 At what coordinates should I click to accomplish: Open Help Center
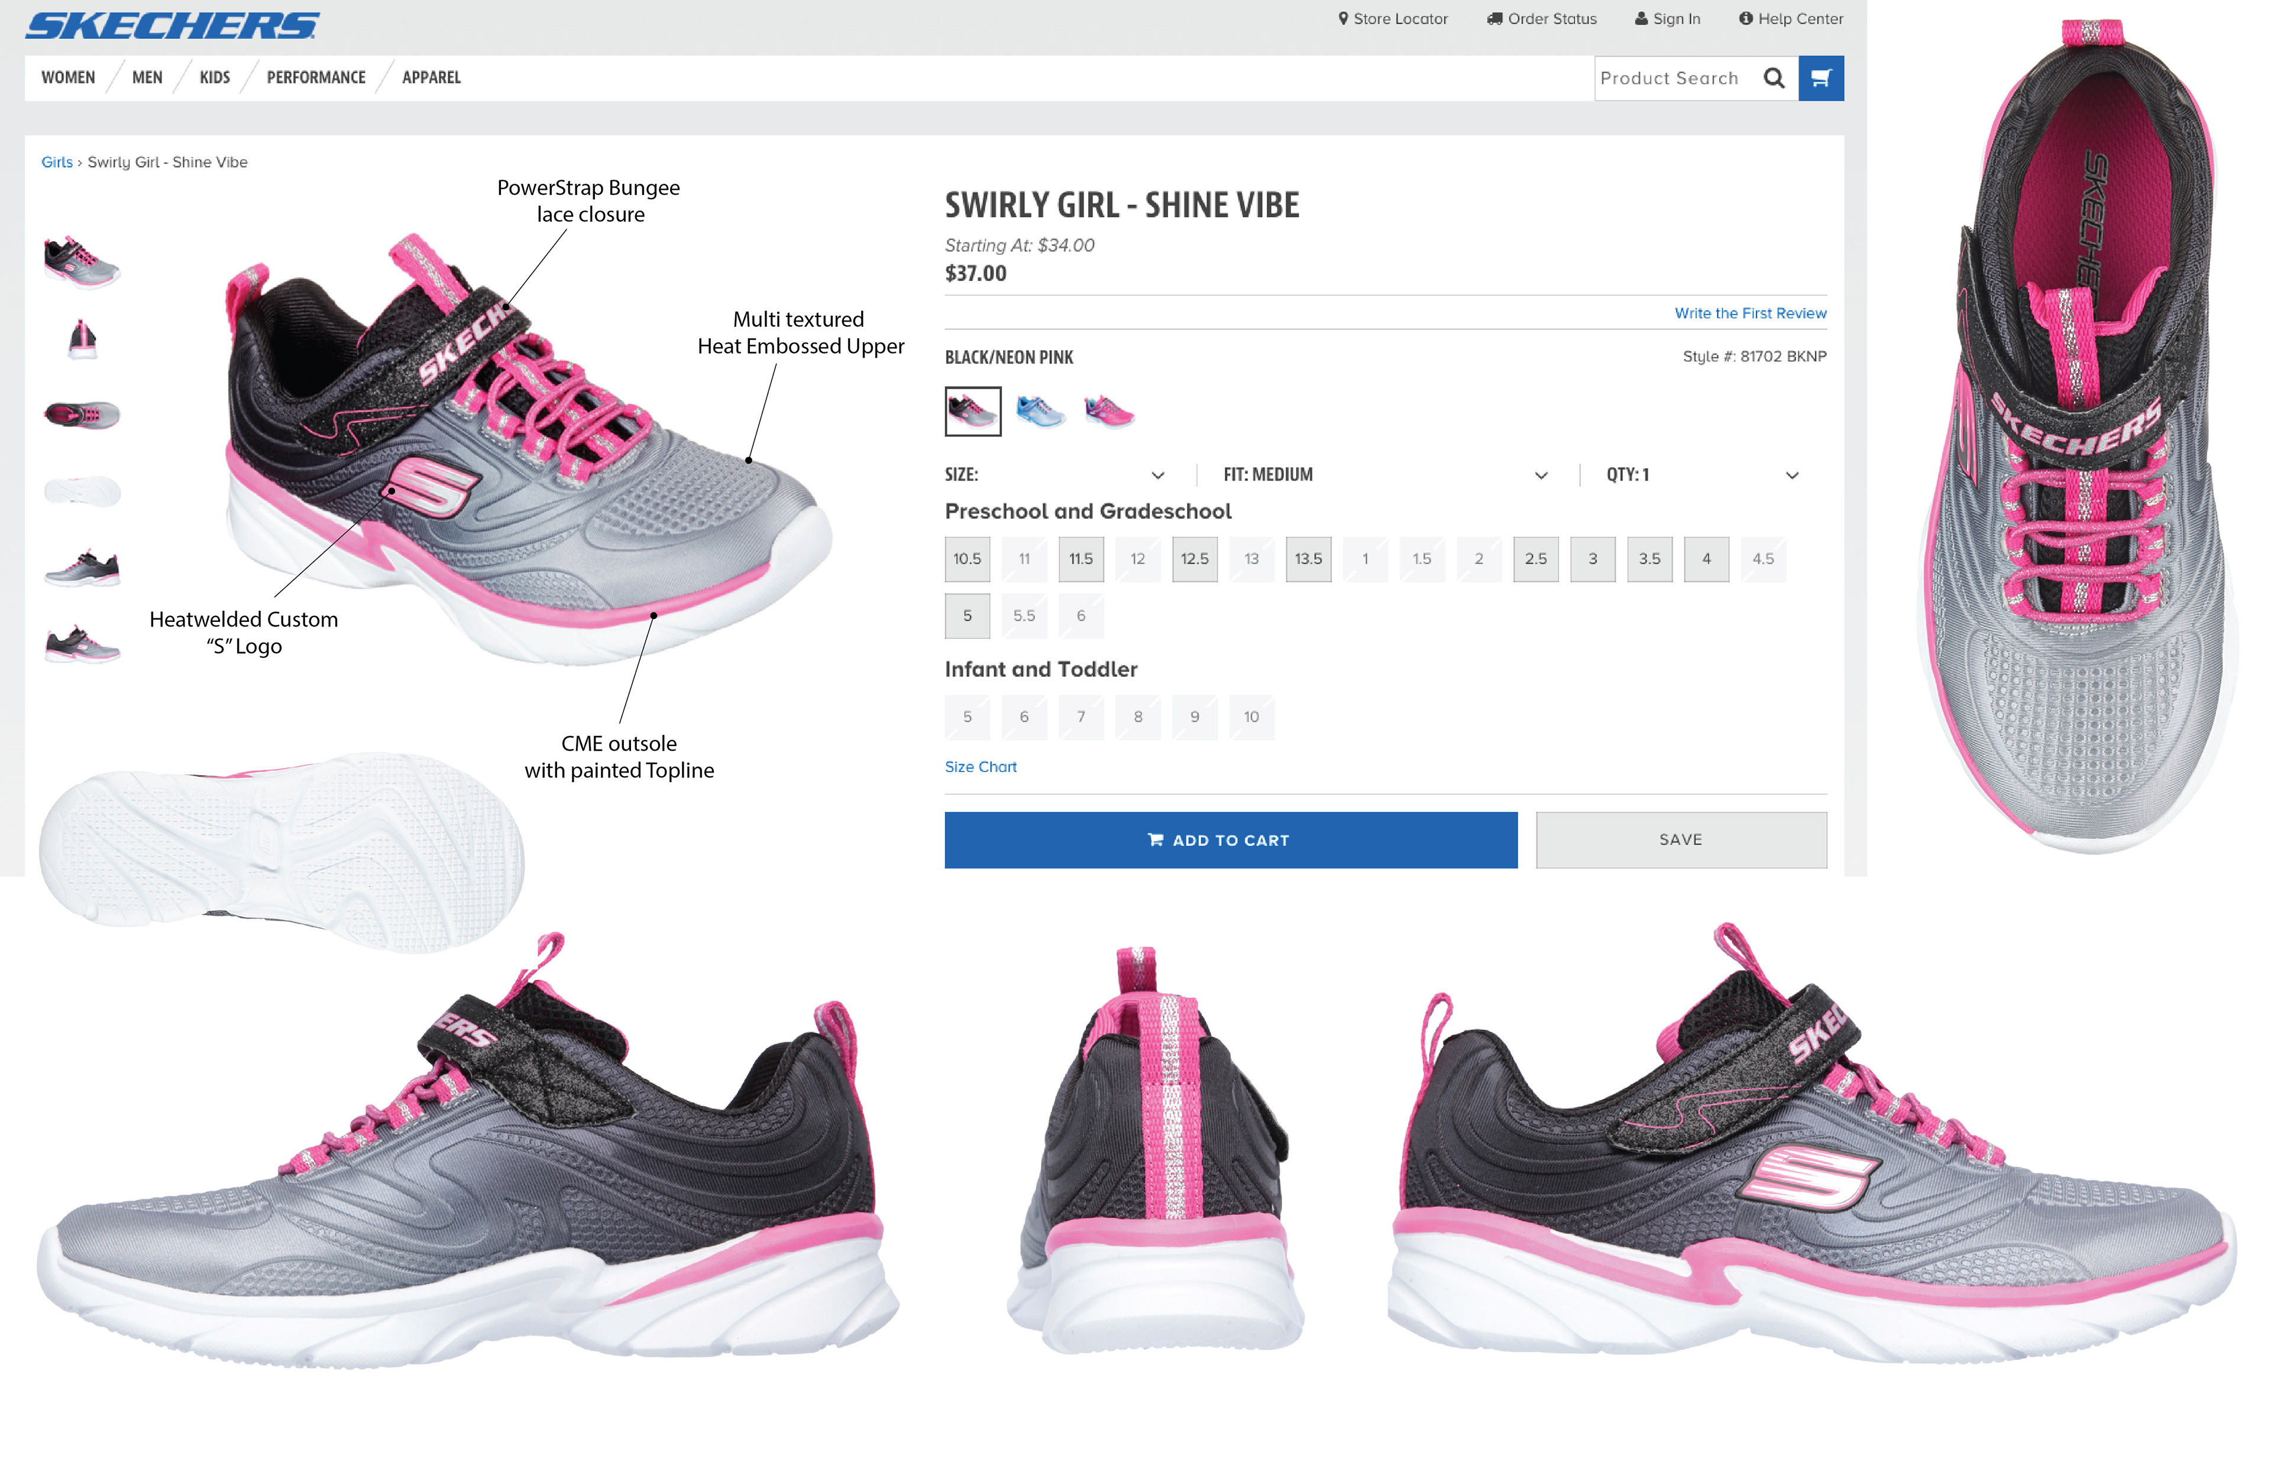point(1790,18)
